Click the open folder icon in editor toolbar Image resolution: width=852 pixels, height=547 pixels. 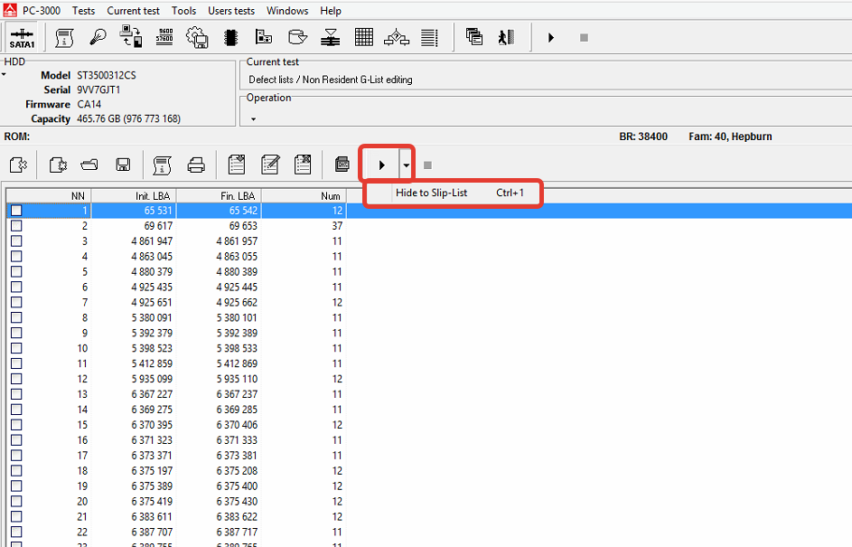89,165
